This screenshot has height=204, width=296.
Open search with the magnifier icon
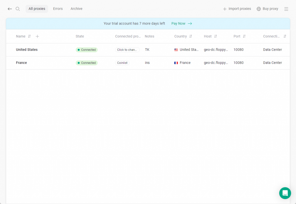[18, 9]
